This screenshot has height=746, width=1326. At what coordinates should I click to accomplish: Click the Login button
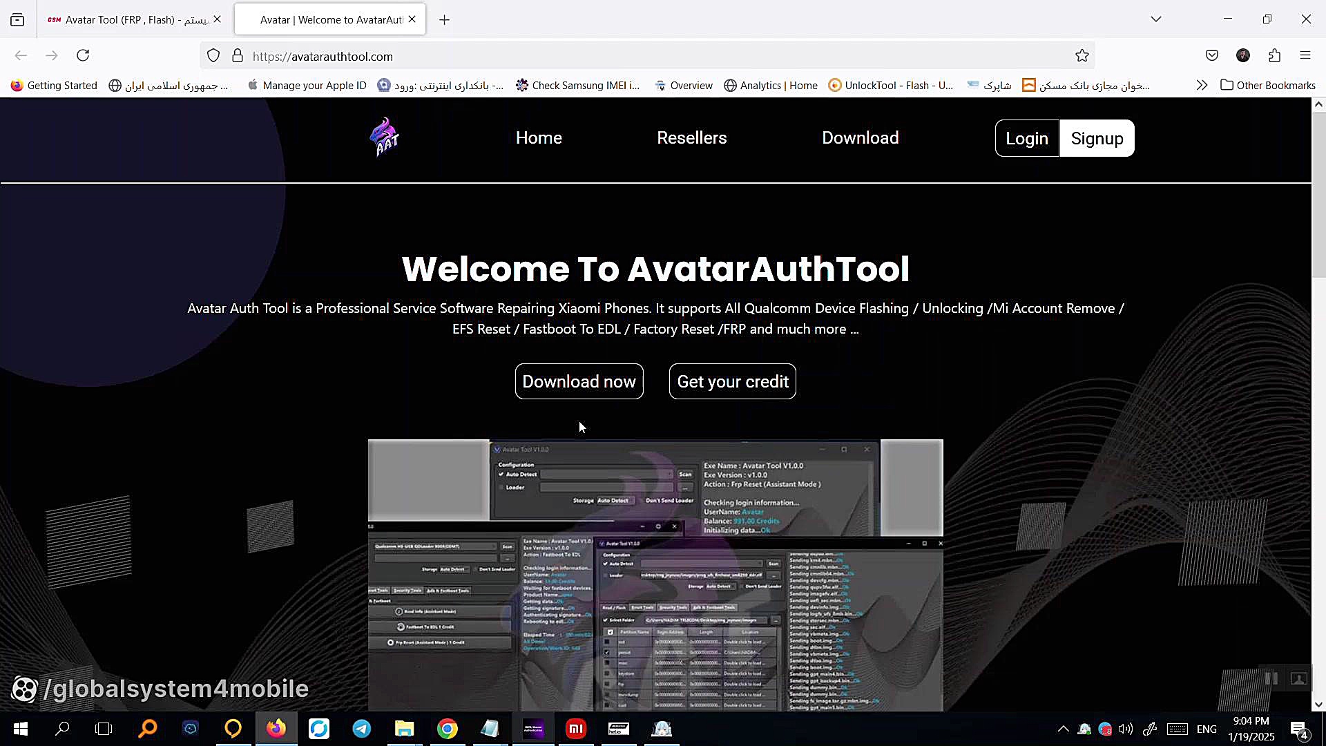click(x=1026, y=138)
